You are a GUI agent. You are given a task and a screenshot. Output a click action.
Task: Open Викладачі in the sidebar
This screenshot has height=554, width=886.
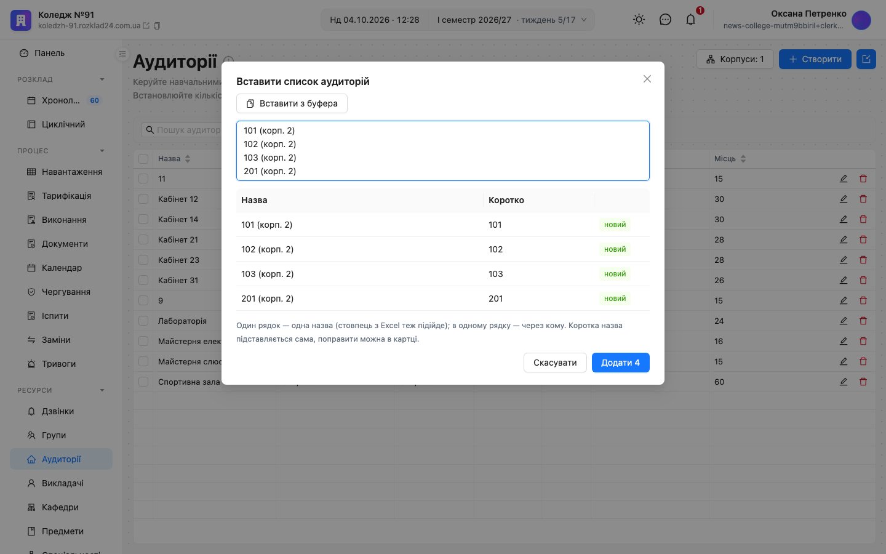tap(61, 483)
